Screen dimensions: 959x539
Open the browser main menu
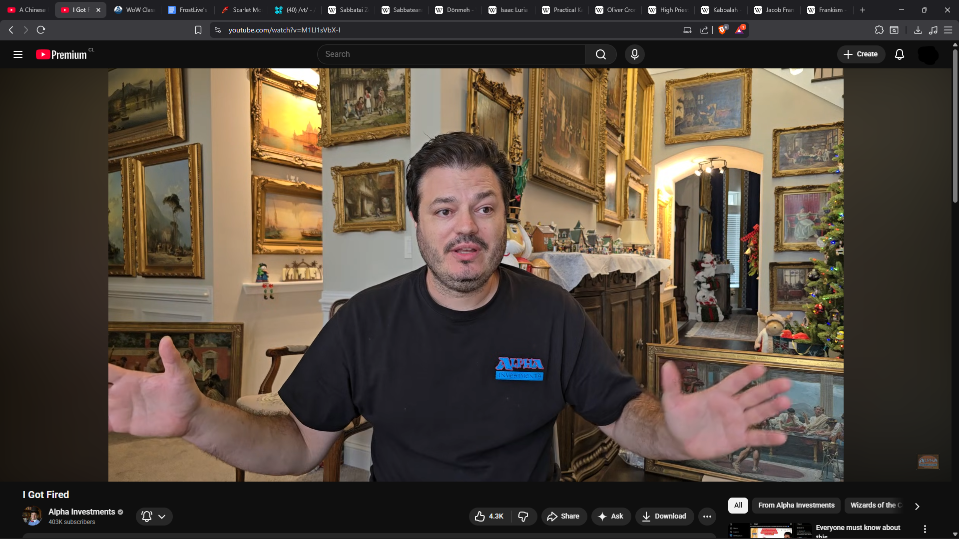click(948, 30)
